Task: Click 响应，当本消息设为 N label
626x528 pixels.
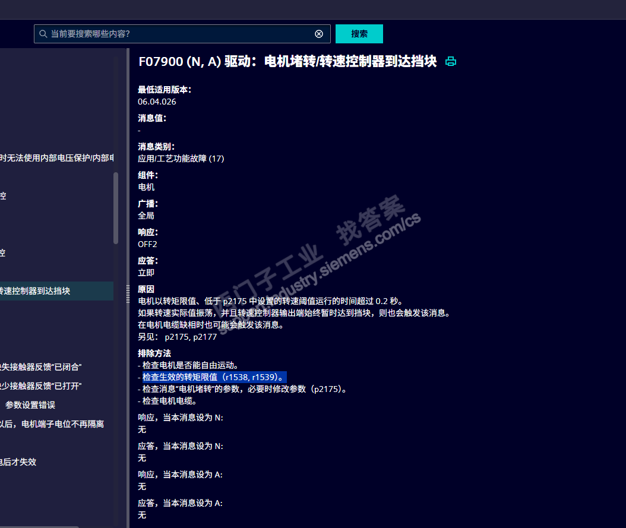Action: [x=181, y=418]
